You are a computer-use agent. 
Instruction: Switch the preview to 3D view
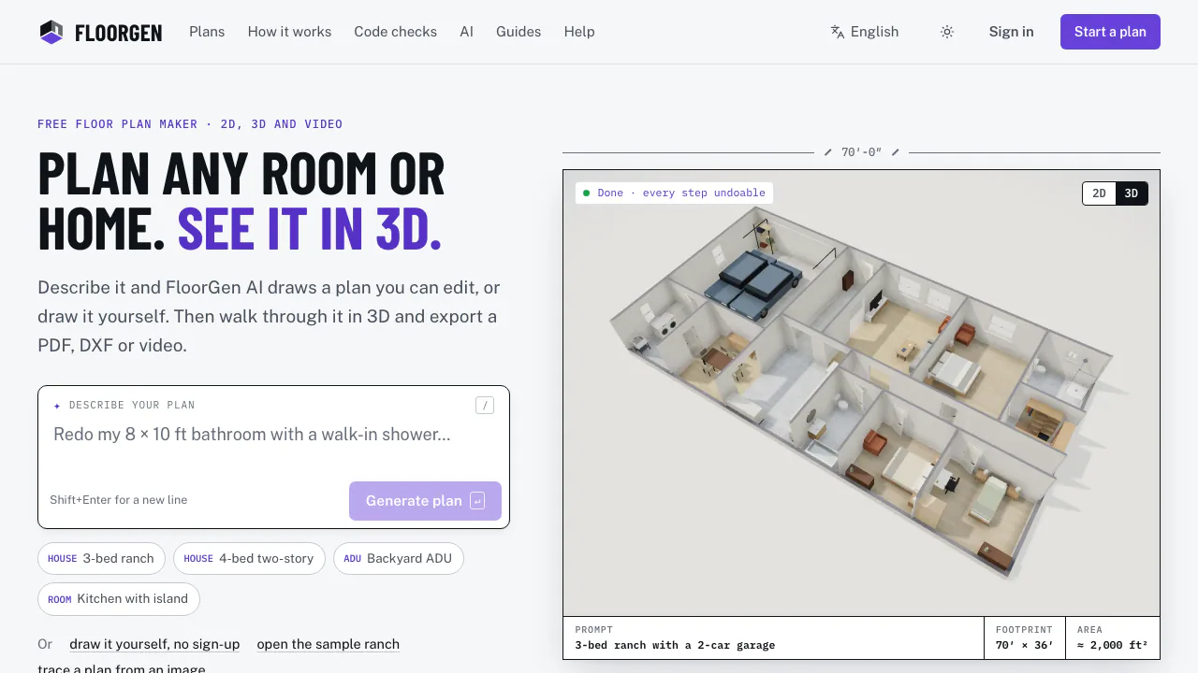pos(1132,193)
